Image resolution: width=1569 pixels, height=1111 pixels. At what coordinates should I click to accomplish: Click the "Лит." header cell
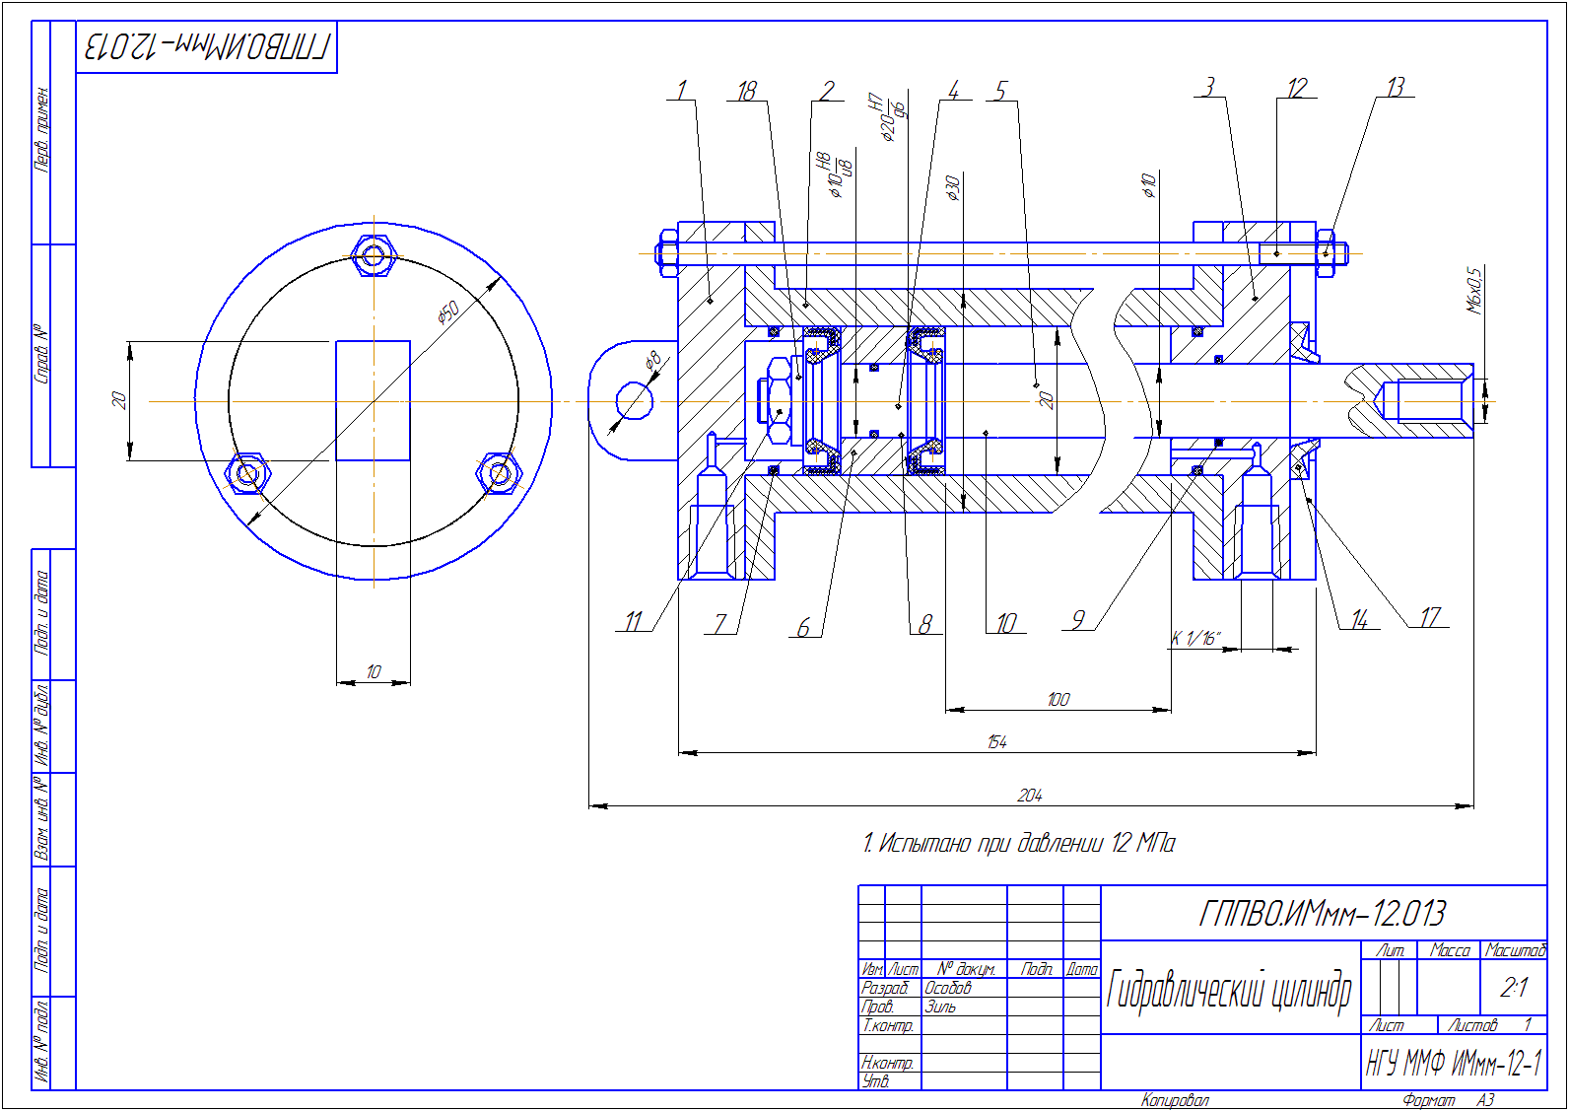coord(1391,950)
